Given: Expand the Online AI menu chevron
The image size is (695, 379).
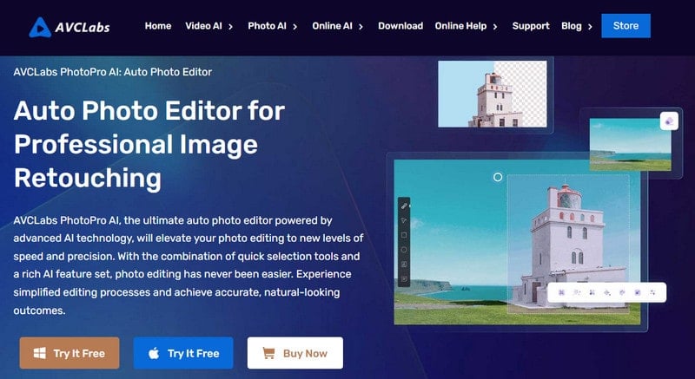Looking at the screenshot, I should point(361,27).
